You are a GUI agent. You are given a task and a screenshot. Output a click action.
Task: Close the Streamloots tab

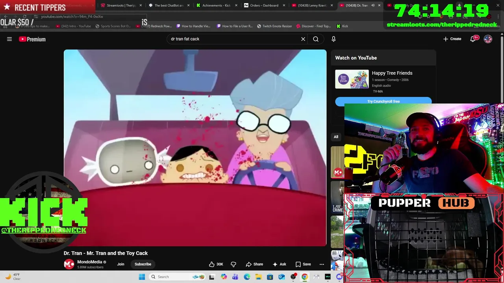tap(141, 6)
